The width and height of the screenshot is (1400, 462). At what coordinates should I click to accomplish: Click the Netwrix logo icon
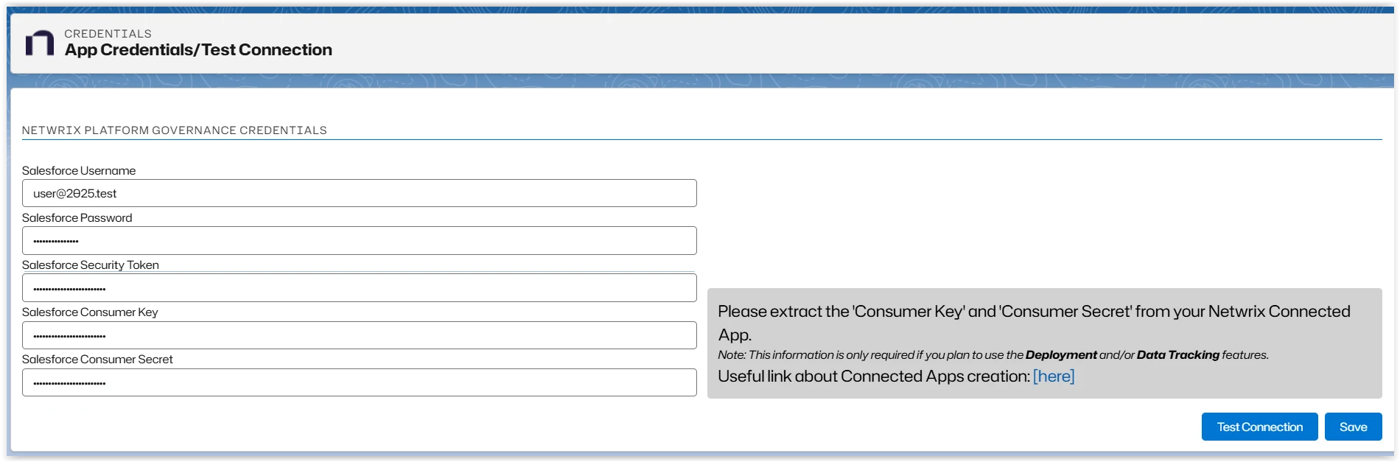pyautogui.click(x=40, y=43)
